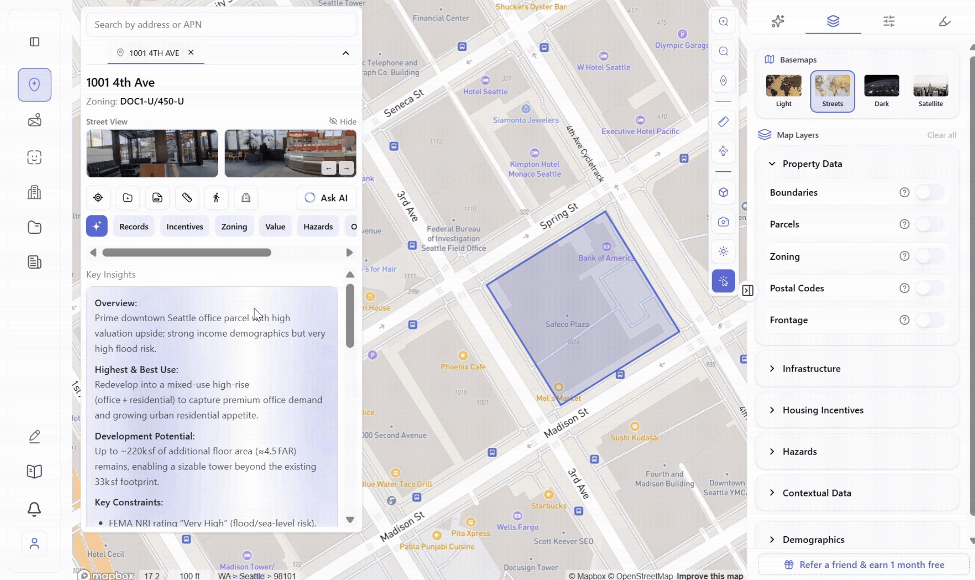The height and width of the screenshot is (580, 975).
Task: Open the Incentives tab
Action: [x=185, y=227]
